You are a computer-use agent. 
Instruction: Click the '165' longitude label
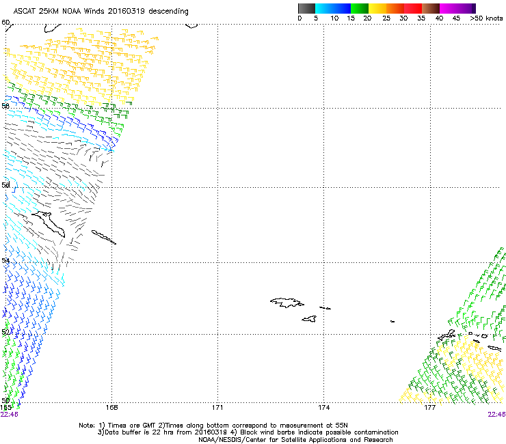click(x=5, y=408)
